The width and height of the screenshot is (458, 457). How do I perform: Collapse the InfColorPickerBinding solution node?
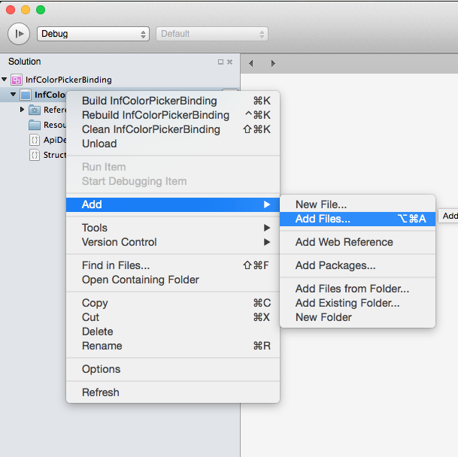(5, 80)
